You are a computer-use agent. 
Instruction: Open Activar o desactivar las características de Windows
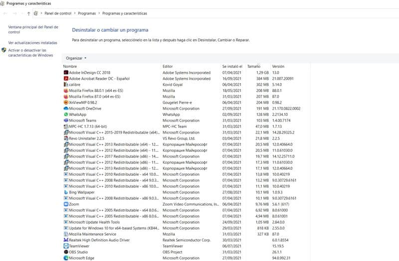tap(30, 52)
